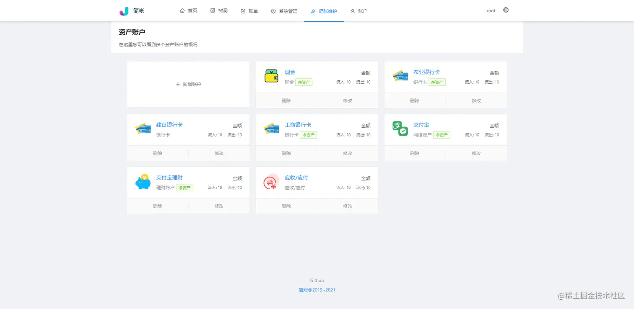Open the language globe icon
634x309 pixels.
pyautogui.click(x=506, y=10)
